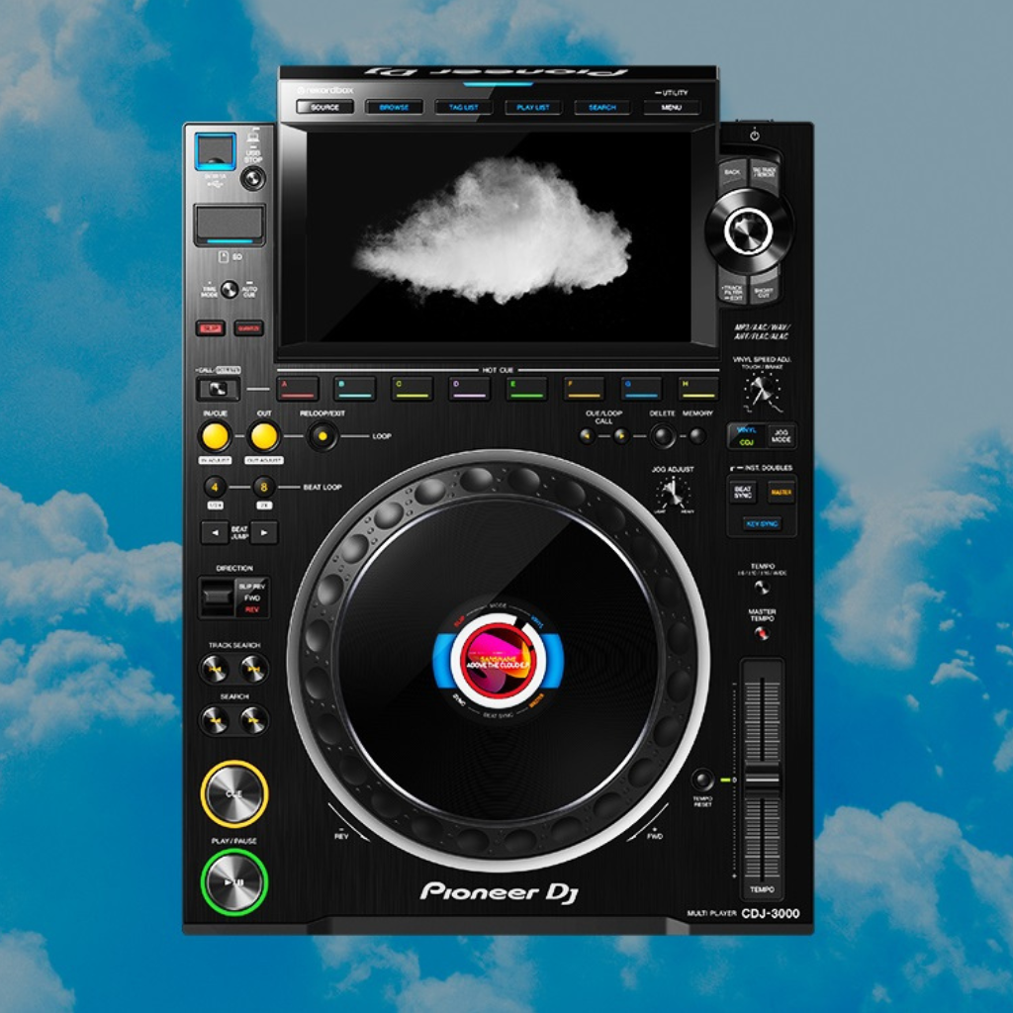Click the BEAT JUMP left arrow
1013x1013 pixels.
click(215, 533)
